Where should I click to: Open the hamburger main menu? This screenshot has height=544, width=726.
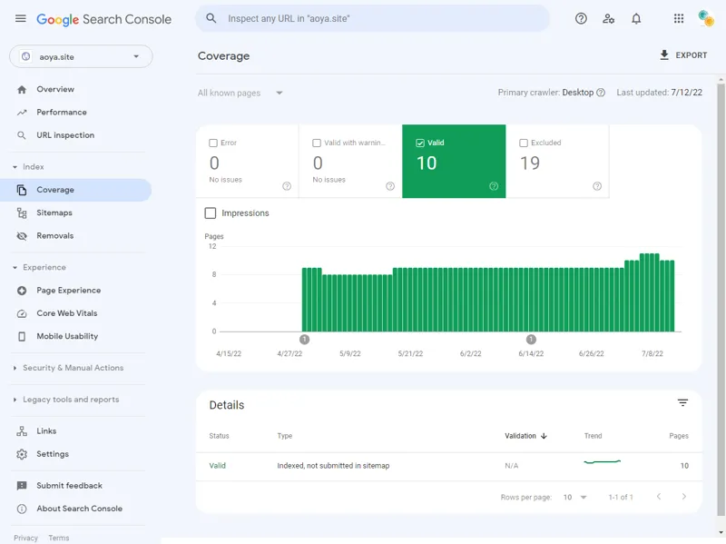click(20, 18)
